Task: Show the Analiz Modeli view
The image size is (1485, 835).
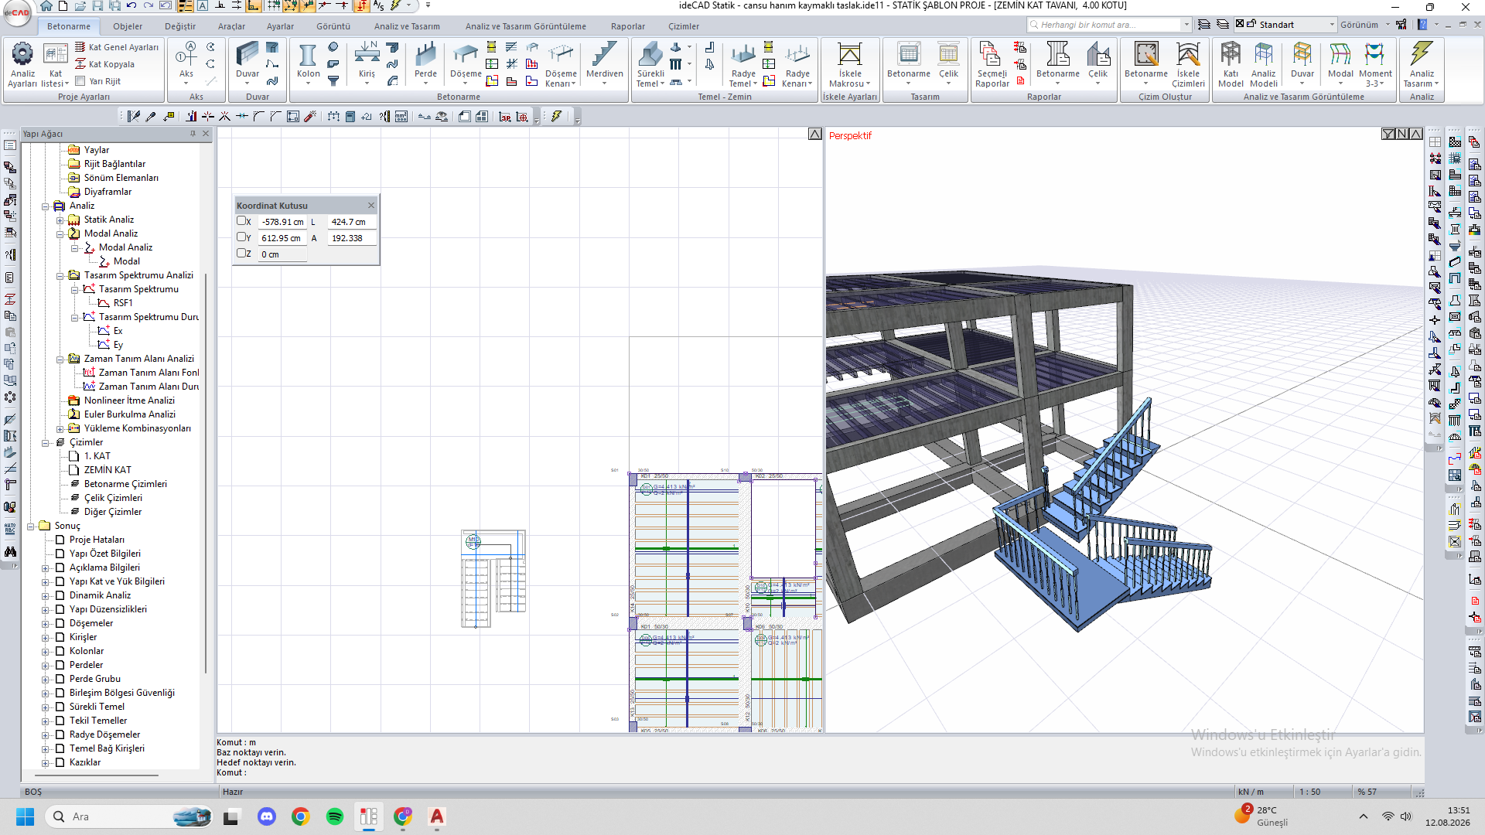Action: coord(1264,65)
